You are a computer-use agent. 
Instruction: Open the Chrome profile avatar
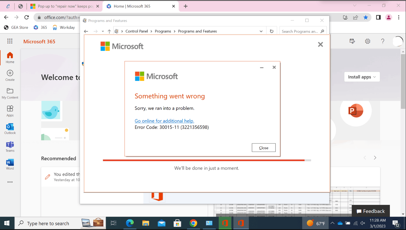click(x=389, y=17)
